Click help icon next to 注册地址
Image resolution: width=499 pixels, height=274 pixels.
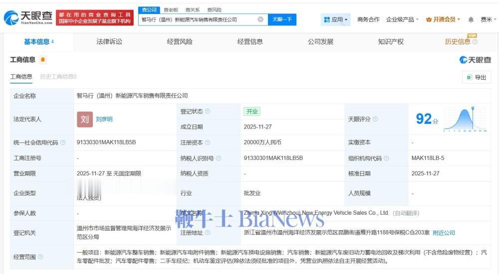tap(208, 233)
